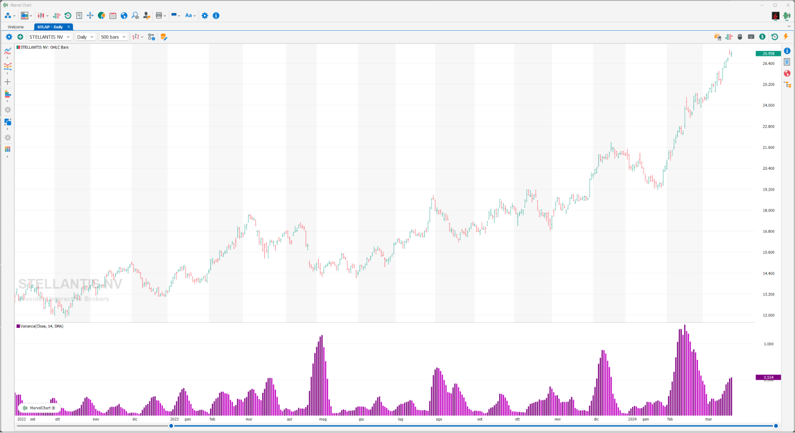Screen dimensions: 795x433
Task: Open the boxes with shopping cart icon
Action: (x=717, y=37)
